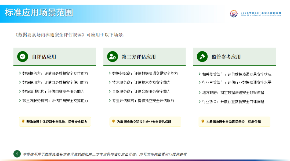Click the green checkmark icon beside 自评估应用

23,57
